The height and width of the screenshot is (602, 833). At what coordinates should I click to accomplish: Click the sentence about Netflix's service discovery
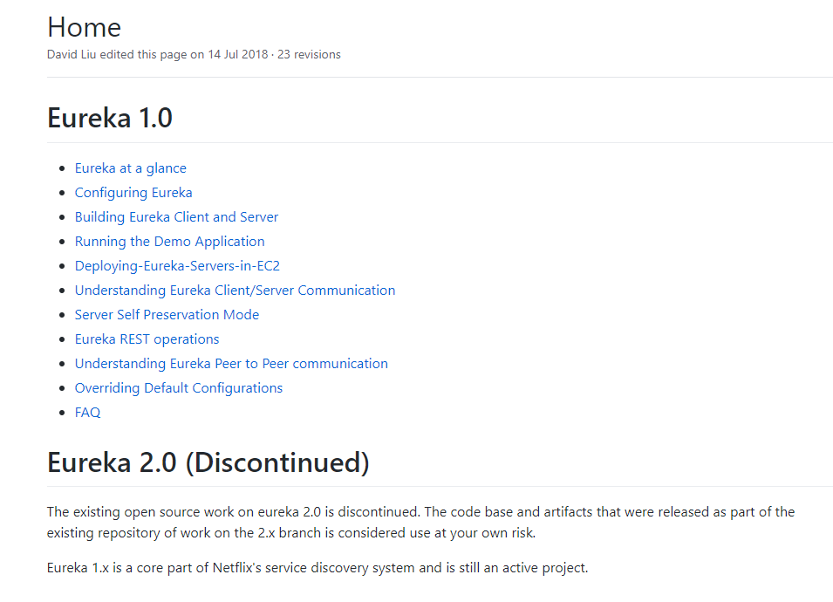coord(317,568)
